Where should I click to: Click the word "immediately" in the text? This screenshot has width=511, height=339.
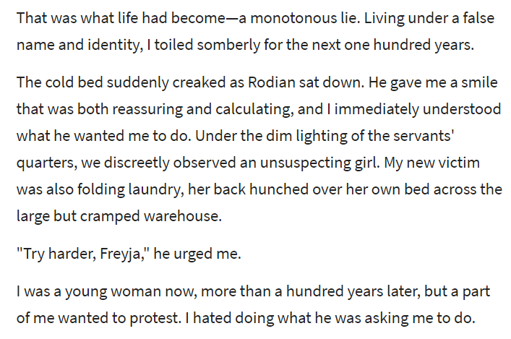coord(377,109)
